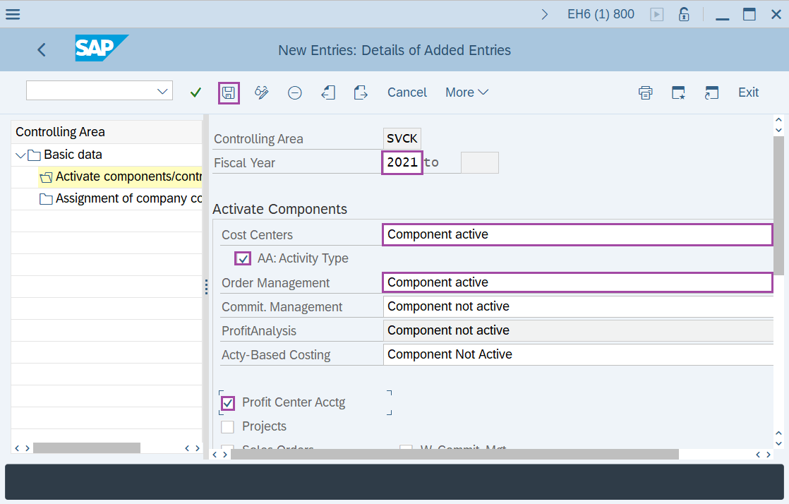Click the green checkmark Enter icon
Image resolution: width=789 pixels, height=504 pixels.
(x=196, y=92)
